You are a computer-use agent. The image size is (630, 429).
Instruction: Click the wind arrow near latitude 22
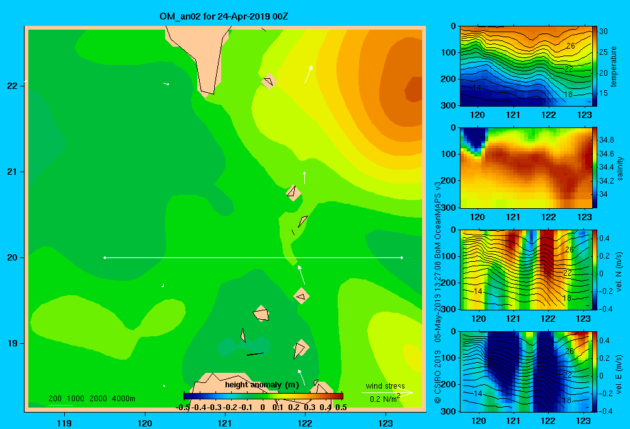point(308,74)
